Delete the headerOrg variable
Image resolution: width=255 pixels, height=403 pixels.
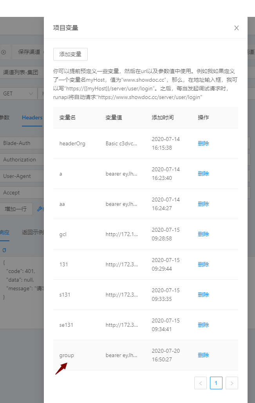click(203, 143)
